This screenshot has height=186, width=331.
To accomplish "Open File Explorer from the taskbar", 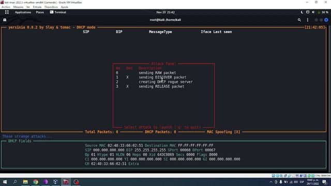I will [25, 182].
